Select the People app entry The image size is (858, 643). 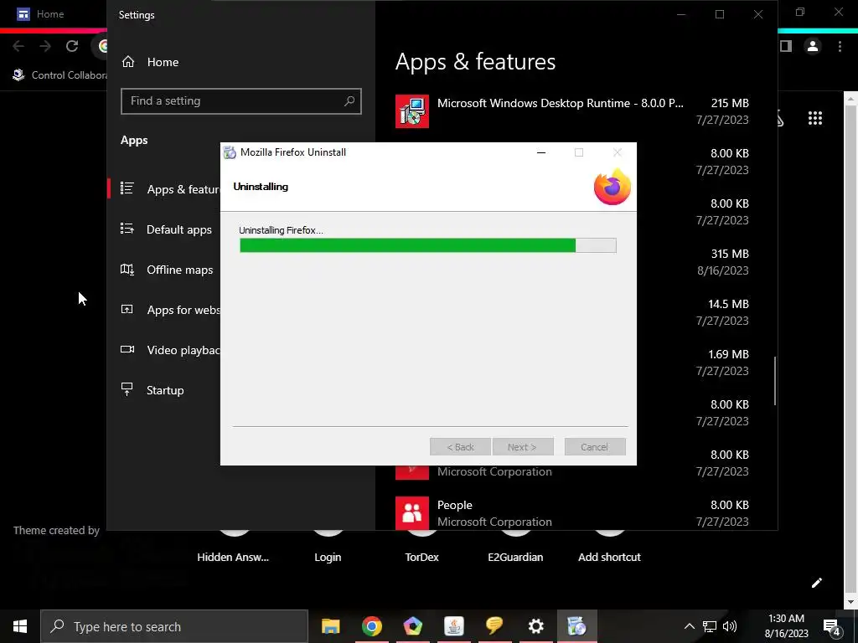[x=572, y=513]
